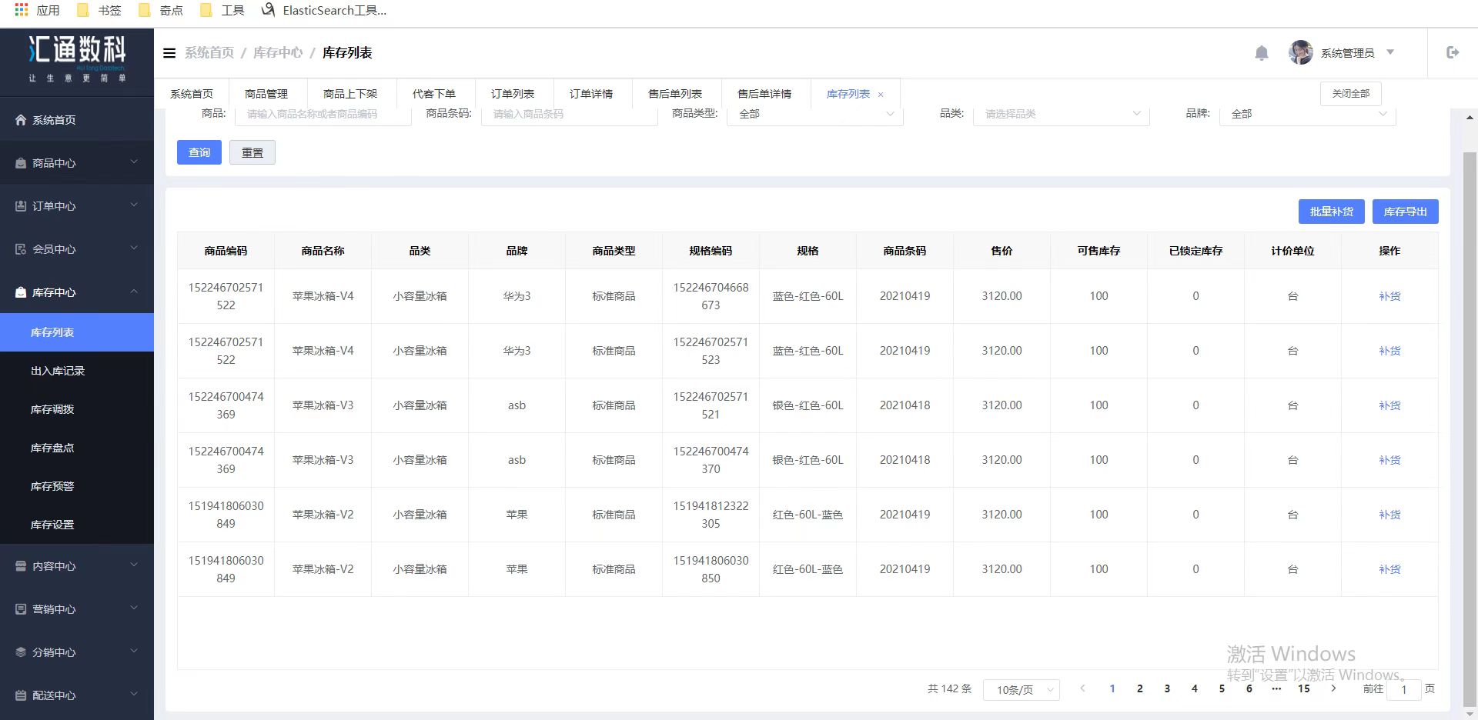
Task: Focus the 前往 page number input
Action: pos(1403,690)
